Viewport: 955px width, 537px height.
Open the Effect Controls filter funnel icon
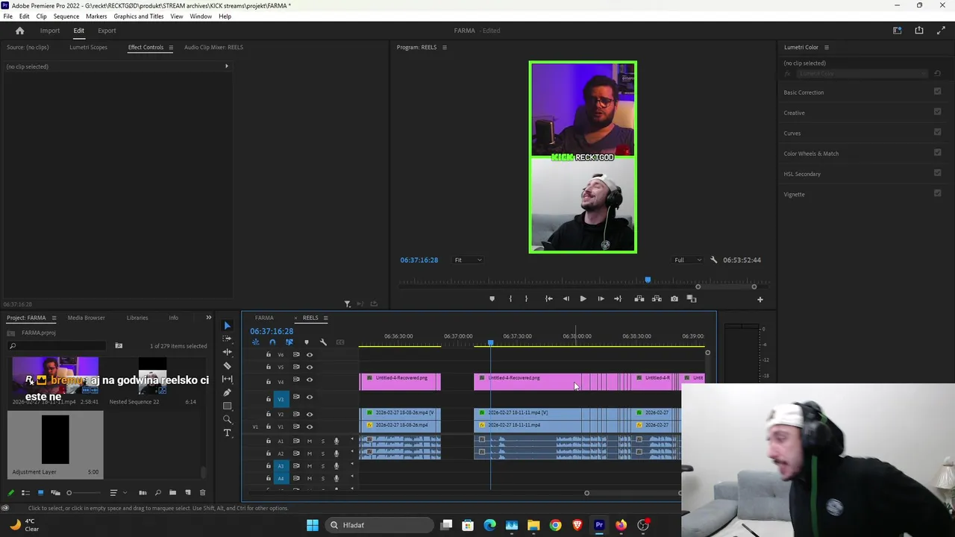click(x=347, y=304)
